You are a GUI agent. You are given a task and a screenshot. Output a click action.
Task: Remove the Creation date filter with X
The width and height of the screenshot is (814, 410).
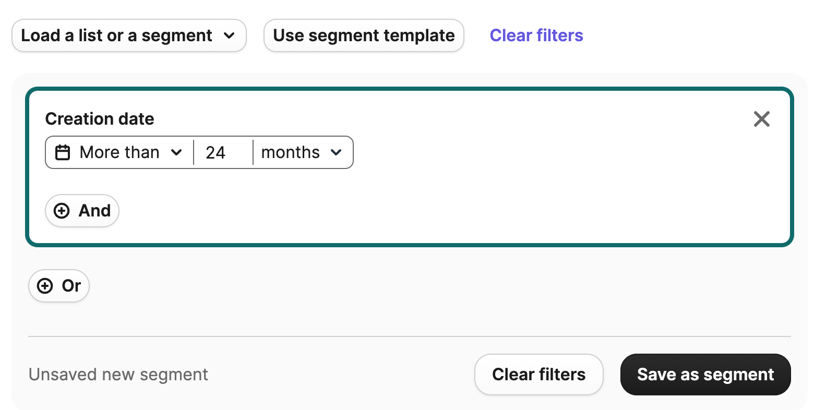761,119
